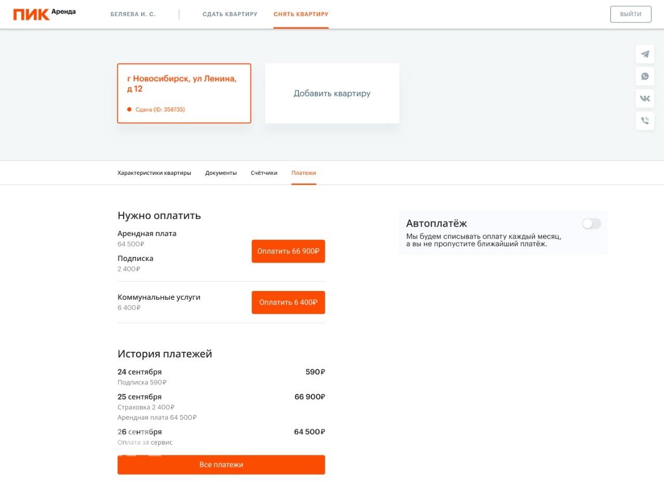Viewport: 664px width, 498px height.
Task: Pay rent with Оплатить 66 900₽ button
Action: 288,251
